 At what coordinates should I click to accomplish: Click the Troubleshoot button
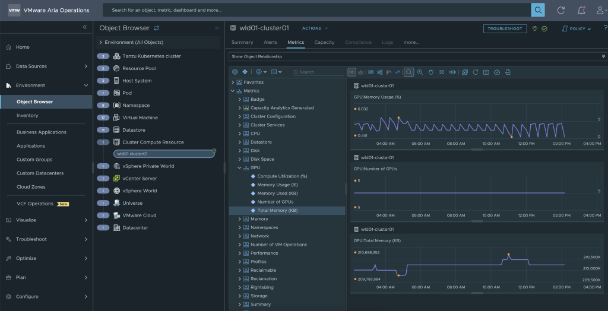pyautogui.click(x=505, y=28)
